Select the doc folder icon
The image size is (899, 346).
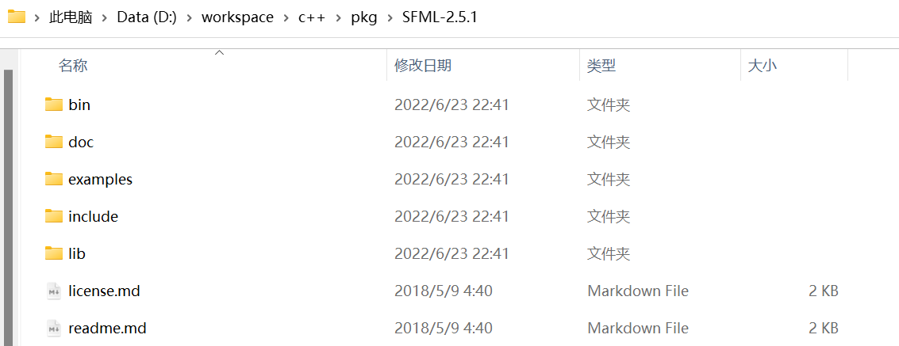click(54, 142)
